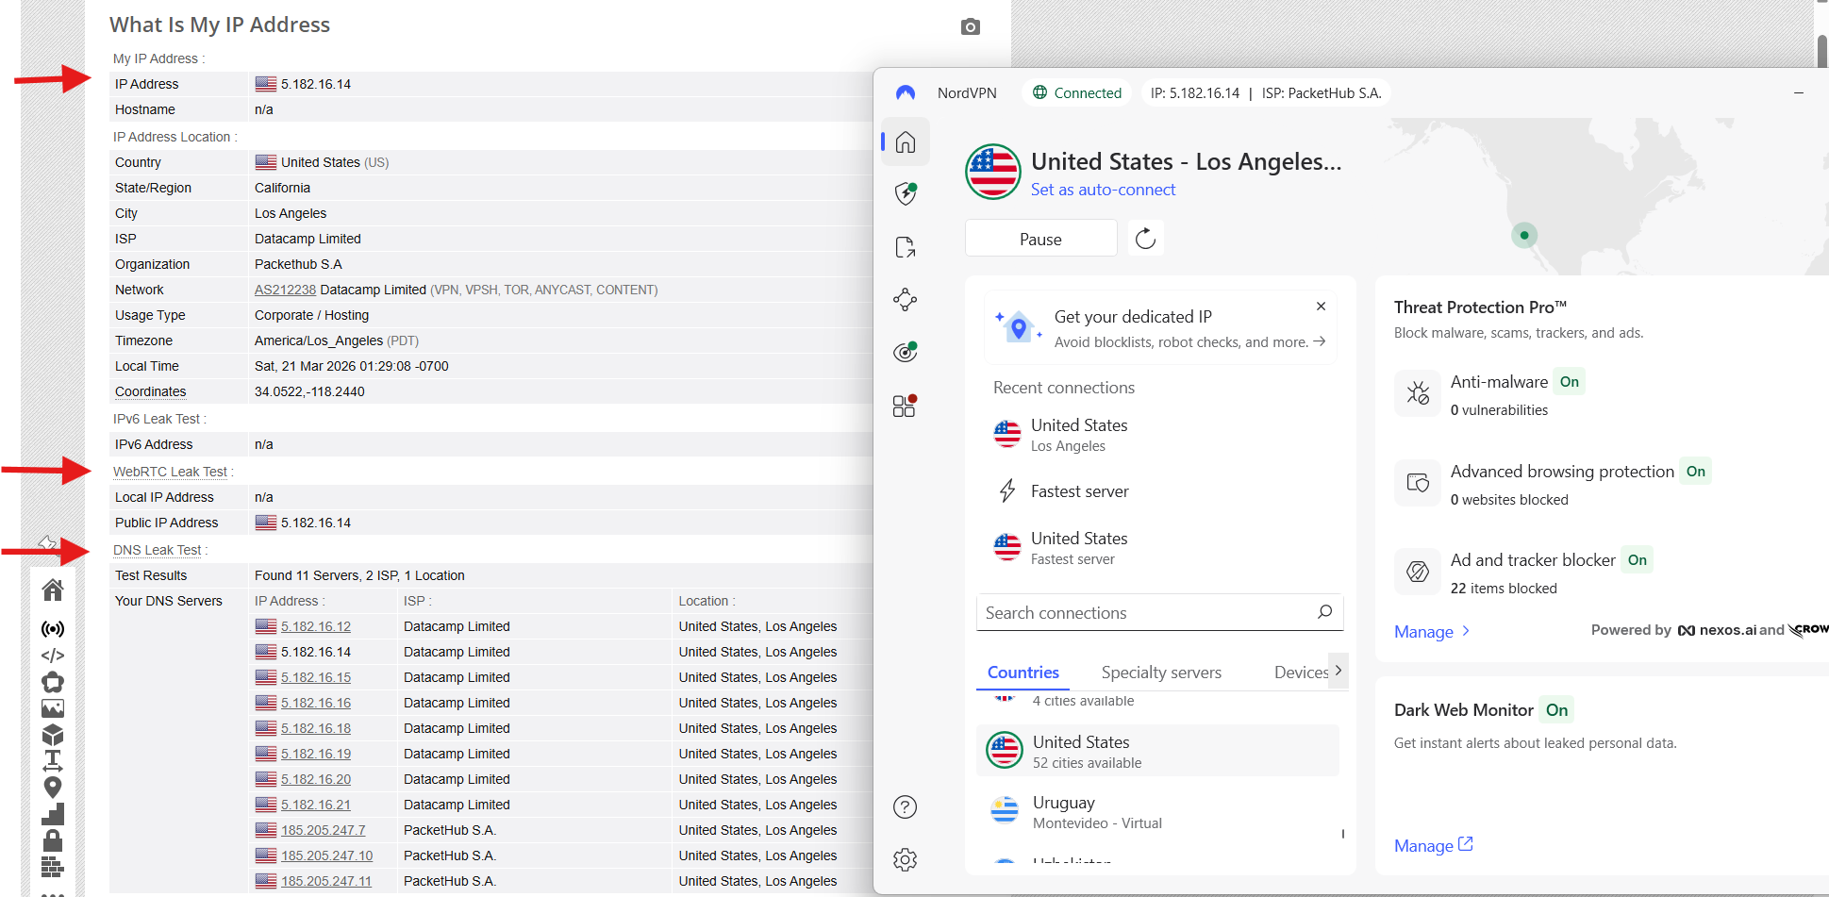Click the picture icon in webpage sidebar
This screenshot has height=897, width=1829.
[x=53, y=708]
